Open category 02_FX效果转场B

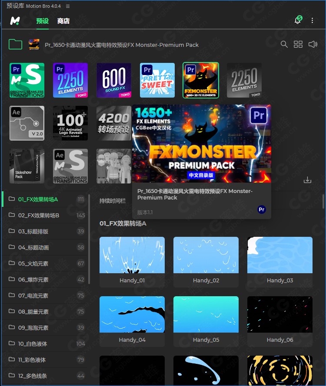tap(45, 216)
